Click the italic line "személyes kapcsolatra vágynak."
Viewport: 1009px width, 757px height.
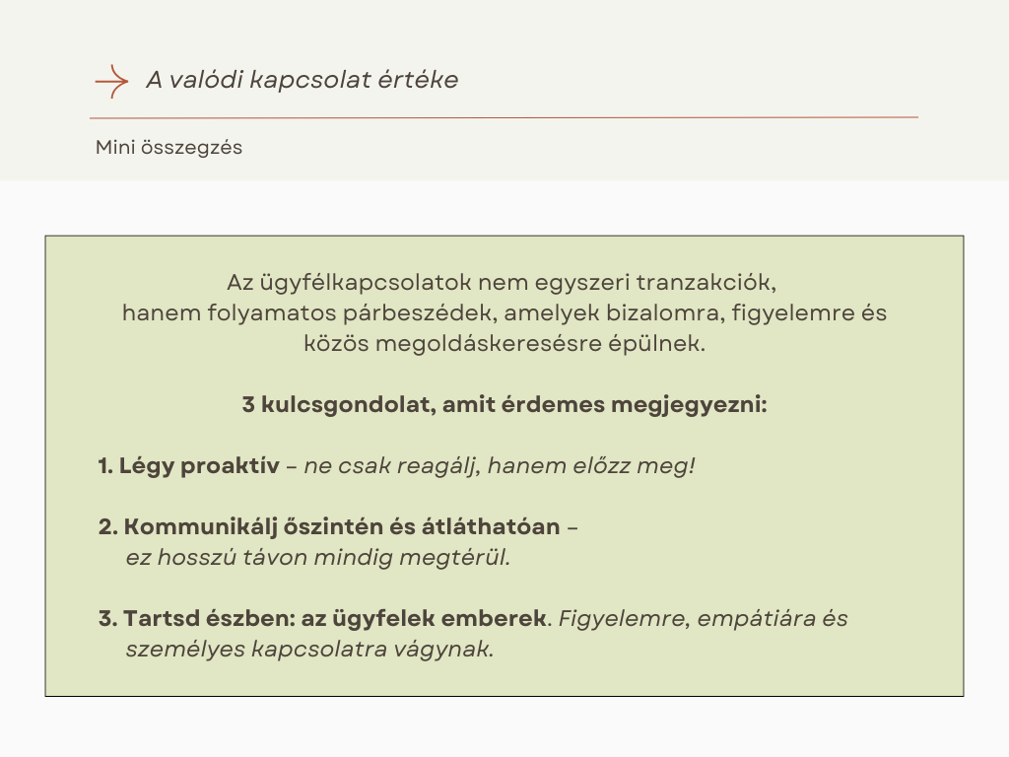[x=309, y=650]
